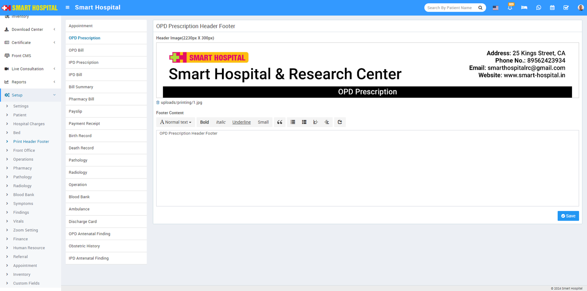Insert a blockquote in the footer editor
Viewport: 587px width, 291px height.
coord(280,122)
